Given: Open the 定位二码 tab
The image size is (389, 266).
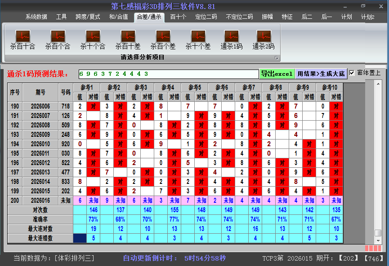Looking at the screenshot, I should [206, 17].
